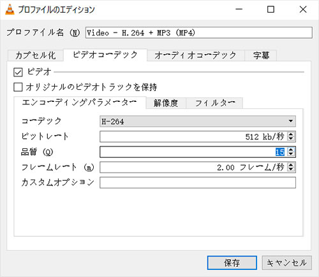The image size is (319, 277).
Task: Increase bitrate with up arrow
Action: click(290, 134)
